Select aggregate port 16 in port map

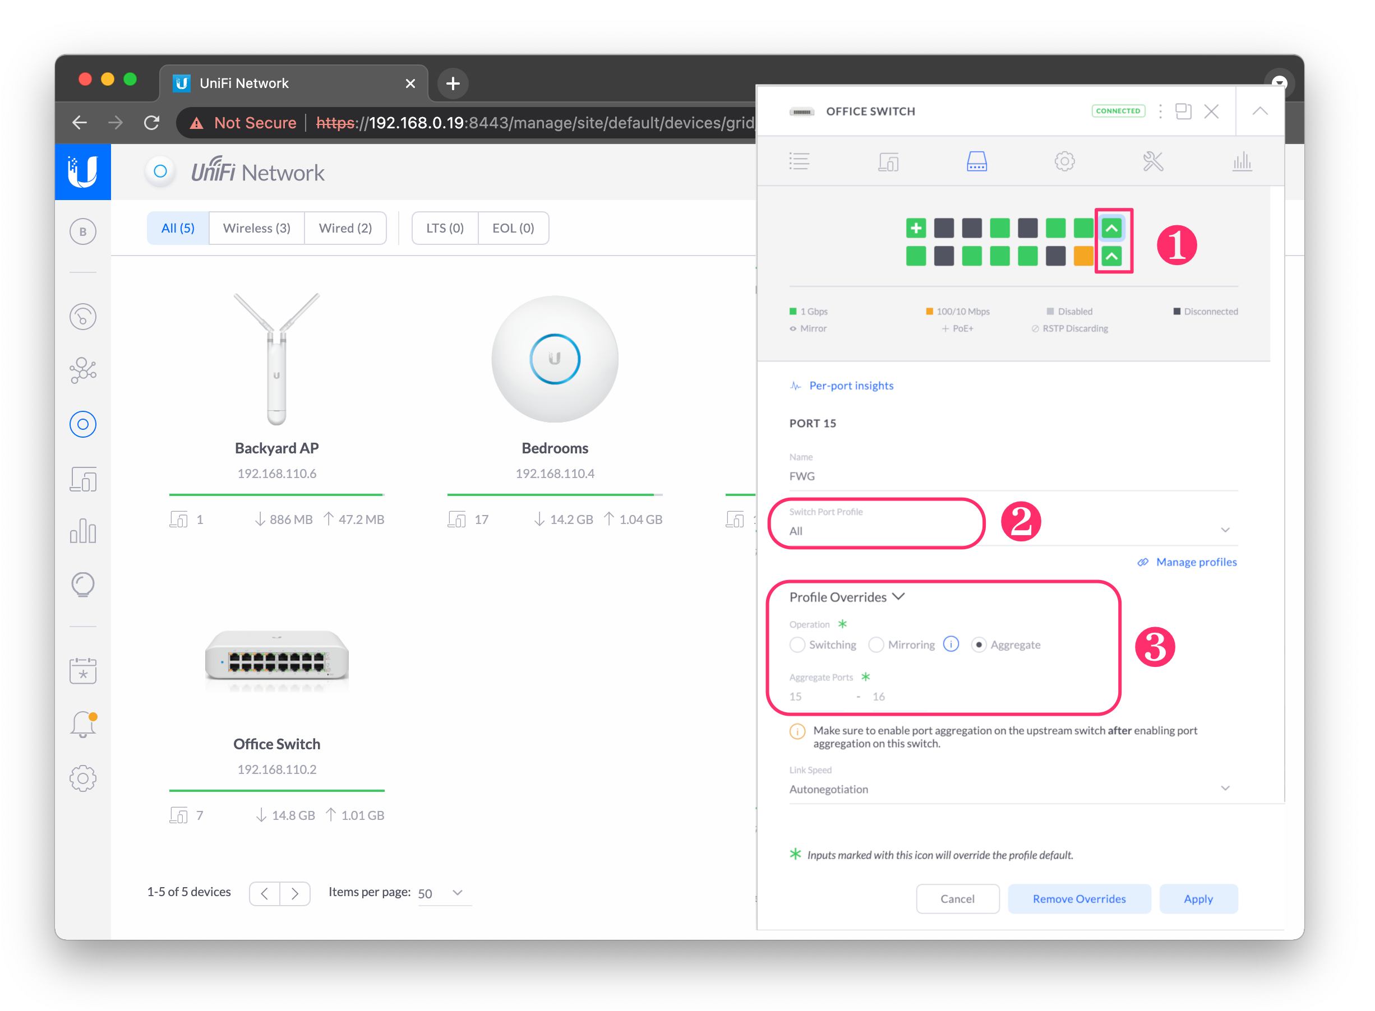coord(1111,256)
